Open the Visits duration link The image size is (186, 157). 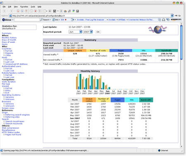pyautogui.click(x=9, y=82)
